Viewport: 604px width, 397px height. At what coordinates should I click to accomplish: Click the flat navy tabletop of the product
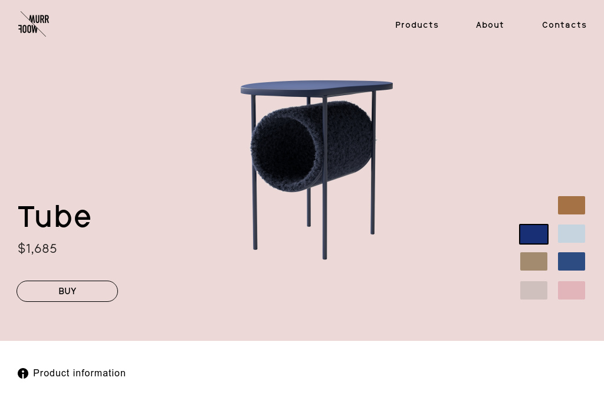click(x=317, y=87)
